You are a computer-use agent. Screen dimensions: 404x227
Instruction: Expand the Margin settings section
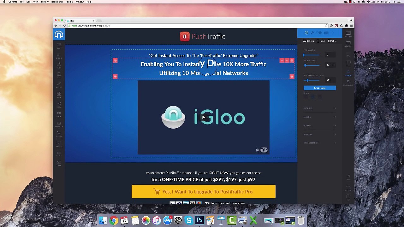pyautogui.click(x=319, y=117)
